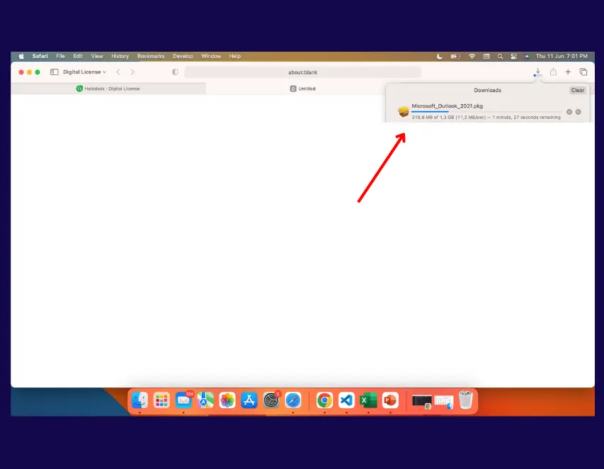The image size is (604, 469).
Task: Expand the Digital License tab group dropdown
Action: pyautogui.click(x=84, y=72)
